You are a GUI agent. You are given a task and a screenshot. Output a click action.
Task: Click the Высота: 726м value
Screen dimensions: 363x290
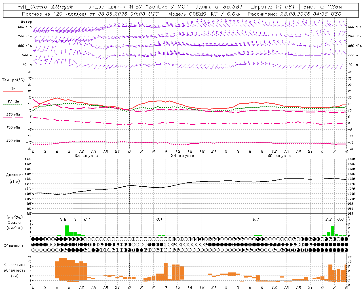point(322,7)
